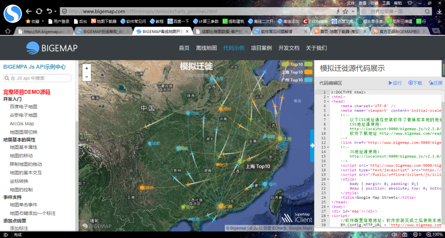Restore code with 还原 button

435,83
